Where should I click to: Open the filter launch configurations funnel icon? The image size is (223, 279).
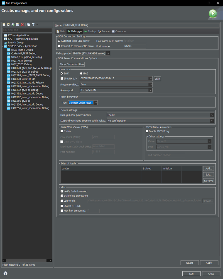pyautogui.click(x=33, y=25)
